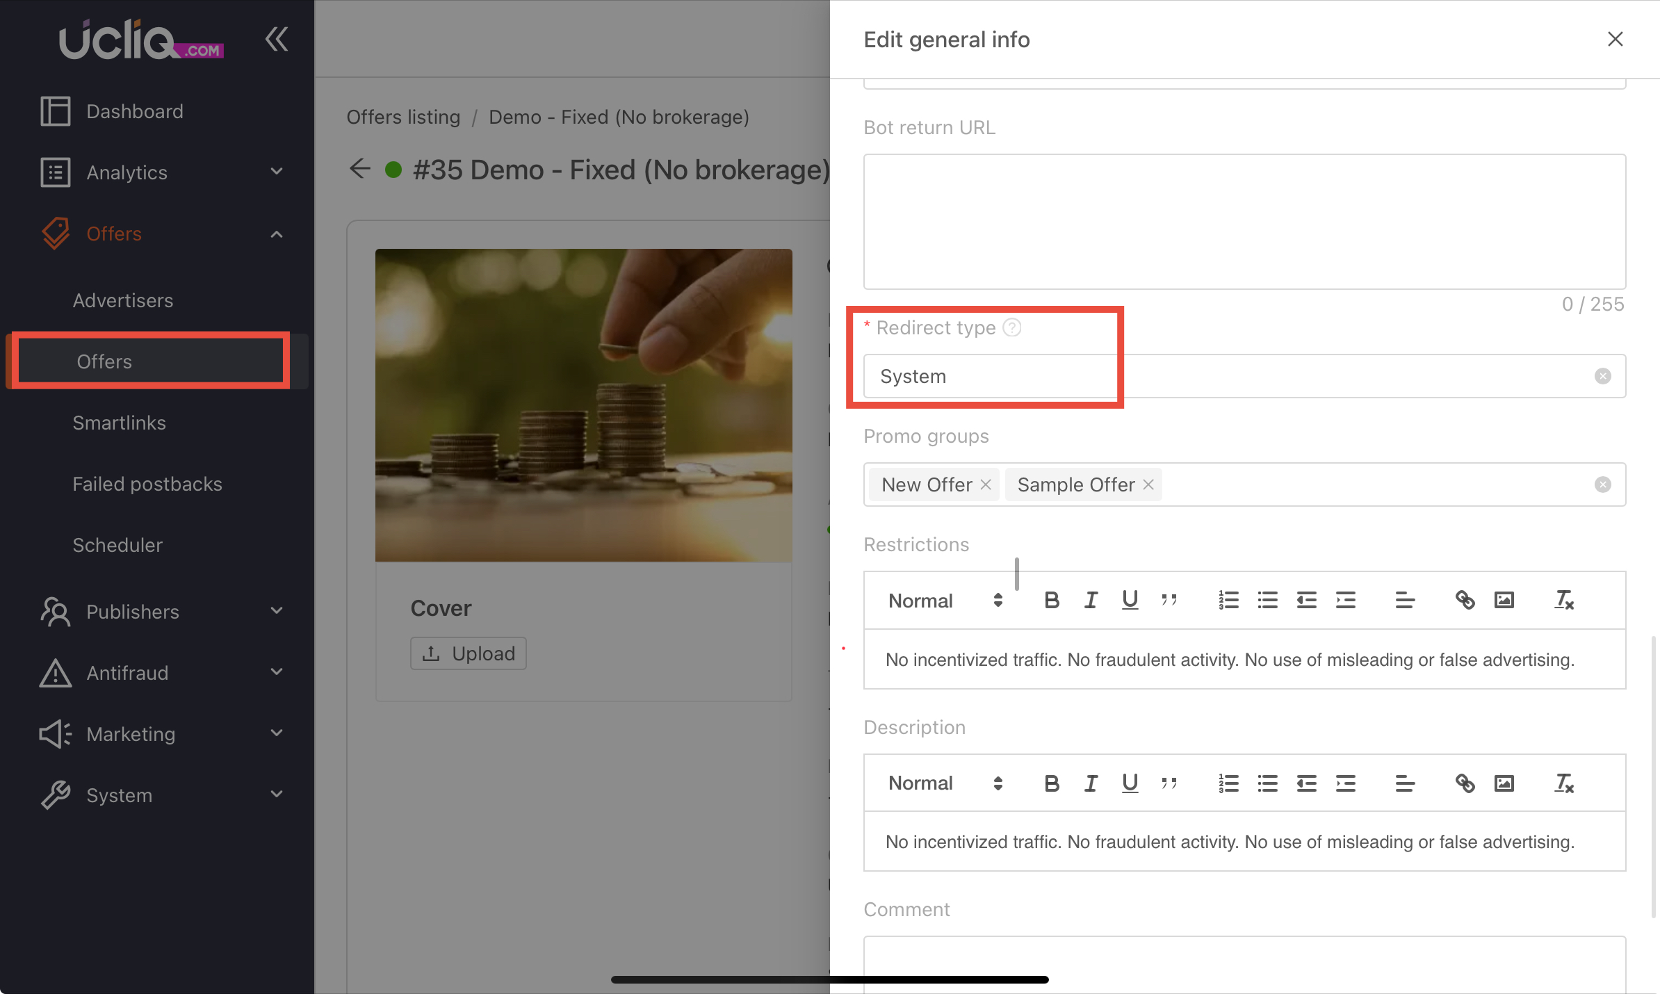
Task: Insert image in Description editor
Action: point(1504,783)
